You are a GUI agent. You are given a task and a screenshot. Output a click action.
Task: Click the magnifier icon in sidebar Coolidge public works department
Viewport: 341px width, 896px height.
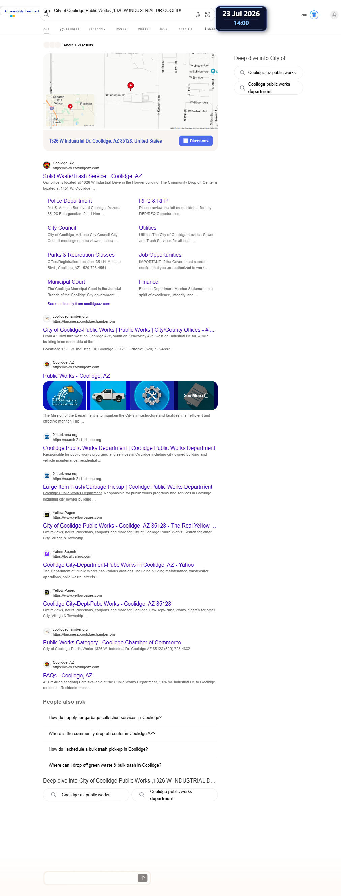[242, 88]
